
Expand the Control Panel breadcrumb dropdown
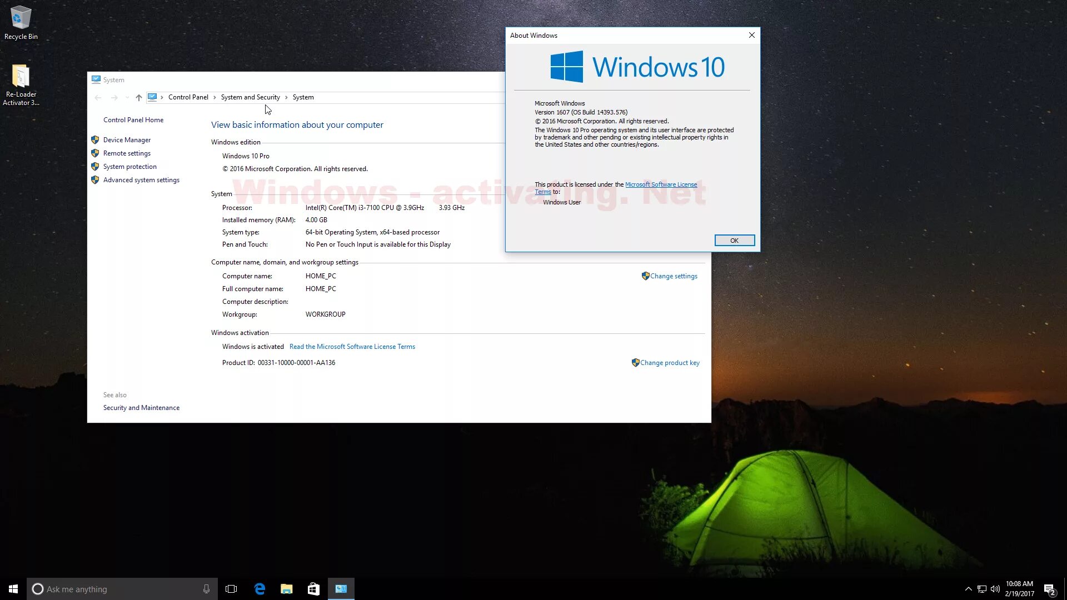coord(213,97)
